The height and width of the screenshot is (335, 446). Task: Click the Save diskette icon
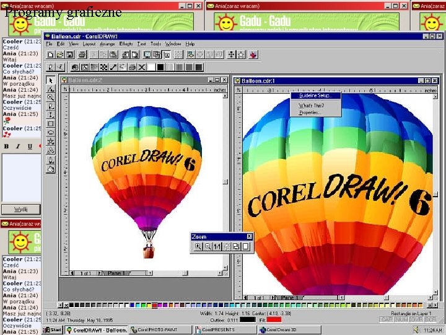69,55
